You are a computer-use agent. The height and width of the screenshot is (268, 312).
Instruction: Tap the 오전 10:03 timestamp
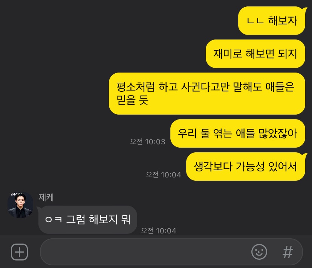coord(148,142)
